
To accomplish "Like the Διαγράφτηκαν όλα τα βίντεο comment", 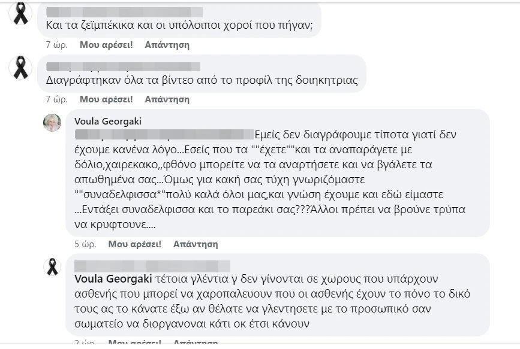I will tap(106, 99).
